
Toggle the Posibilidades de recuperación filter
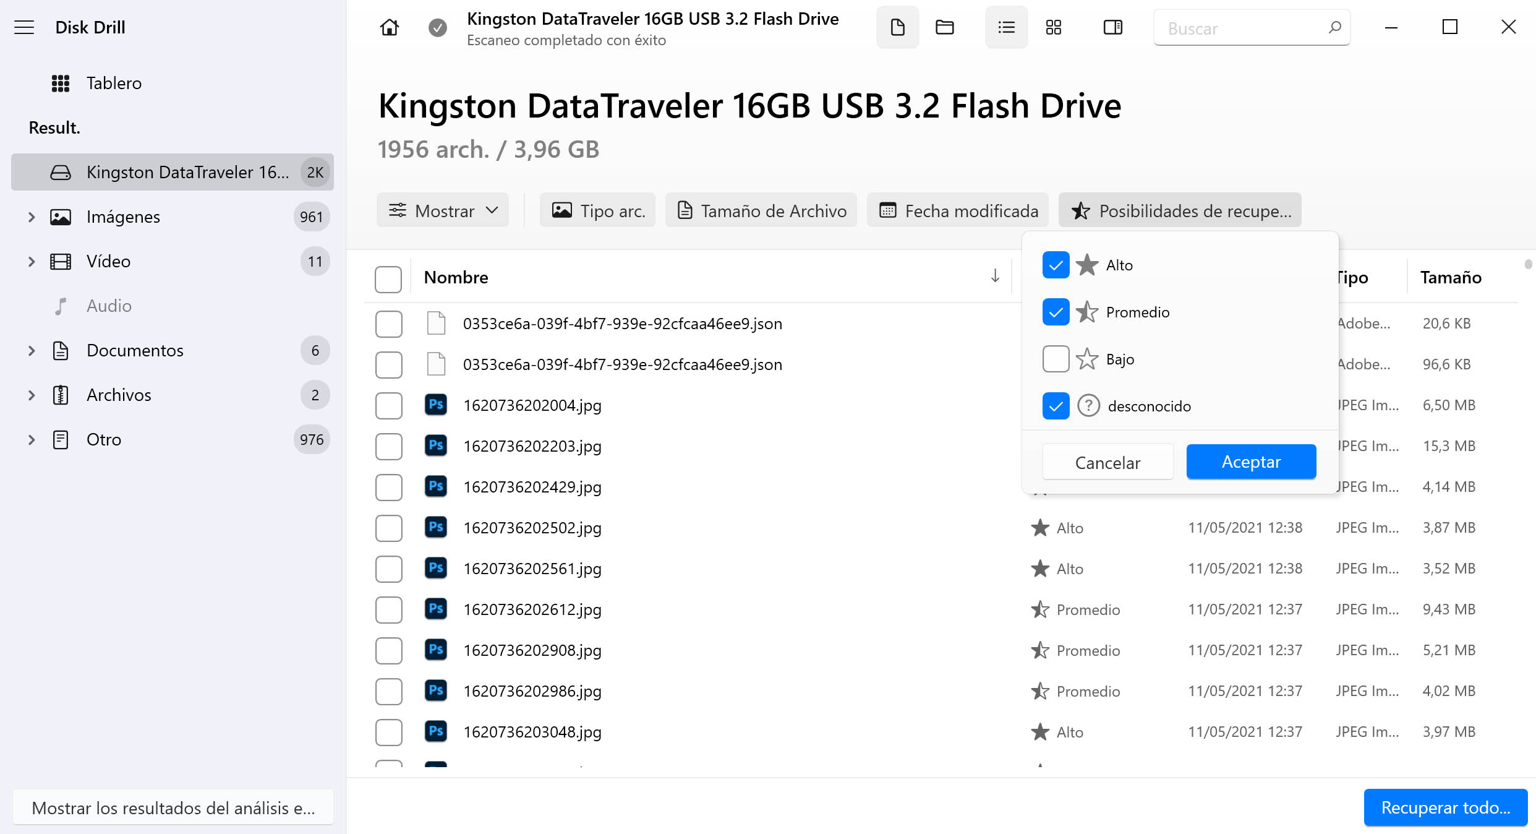coord(1180,210)
